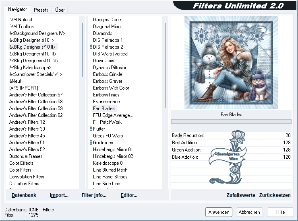Click the Import... button
The height and width of the screenshot is (221, 298).
point(59,195)
